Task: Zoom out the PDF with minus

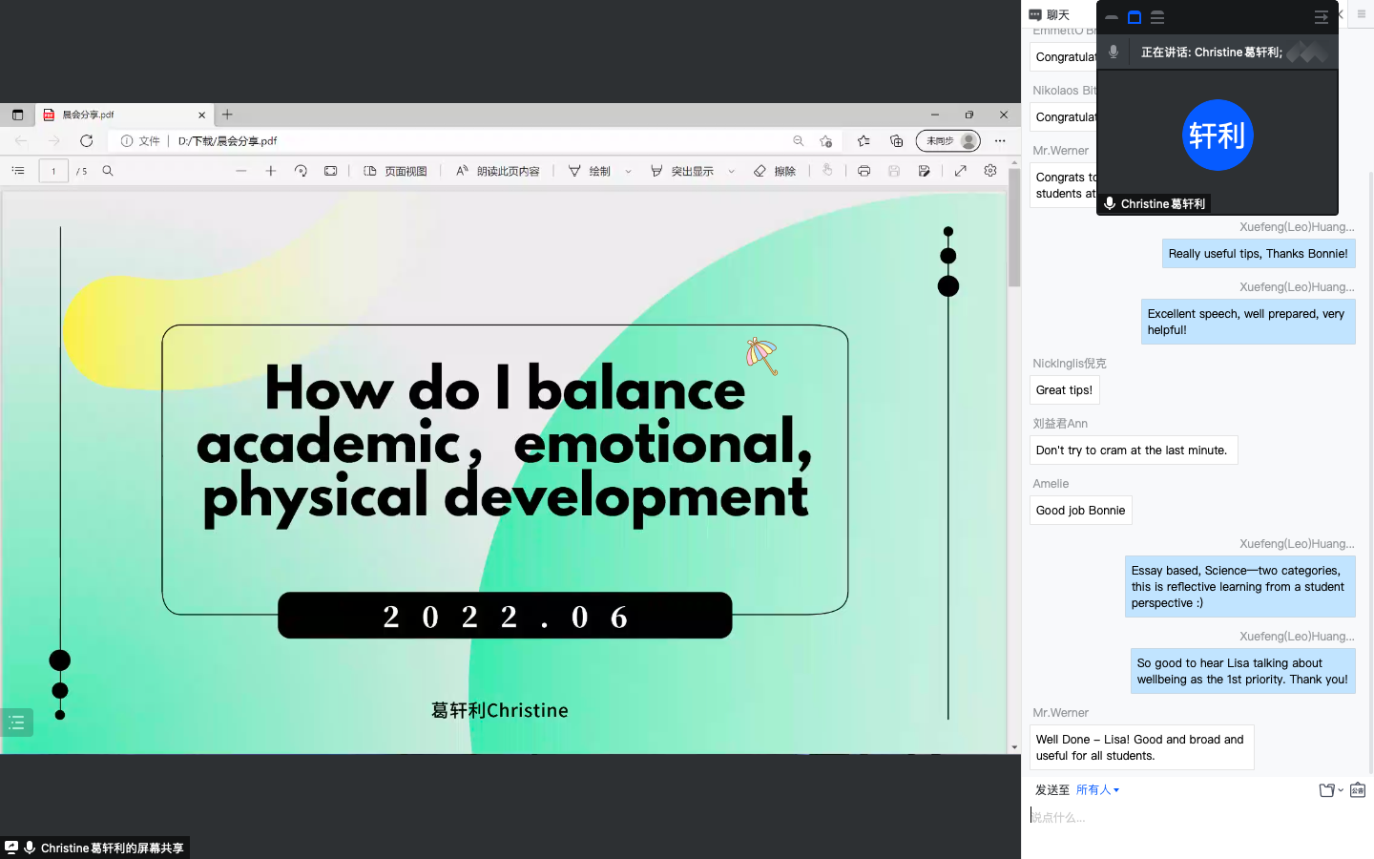Action: click(241, 171)
